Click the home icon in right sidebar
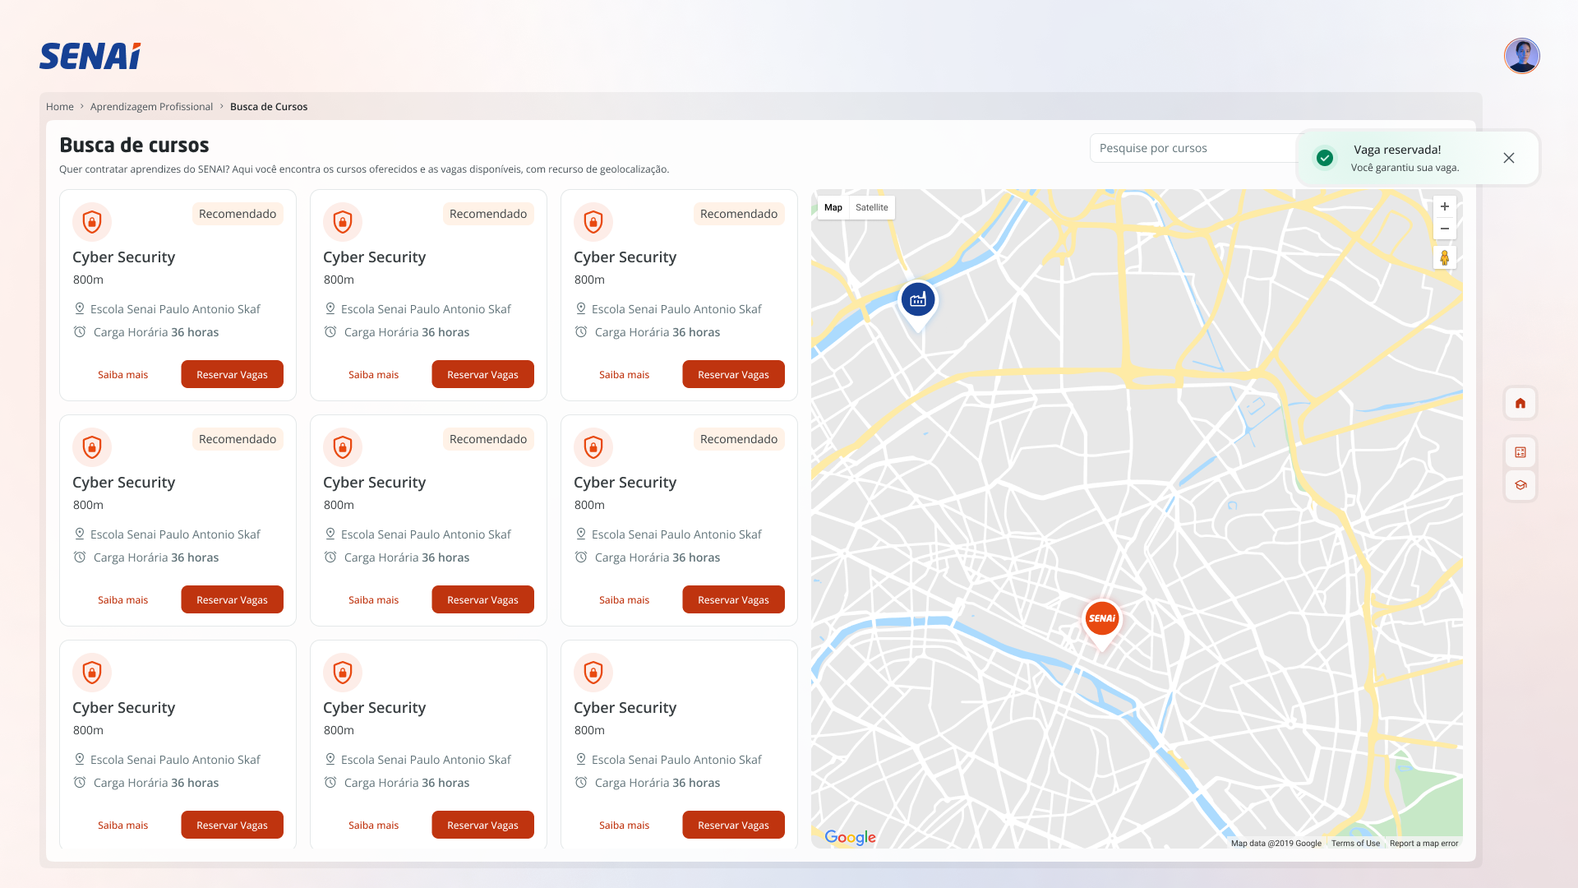This screenshot has width=1578, height=888. (x=1520, y=403)
